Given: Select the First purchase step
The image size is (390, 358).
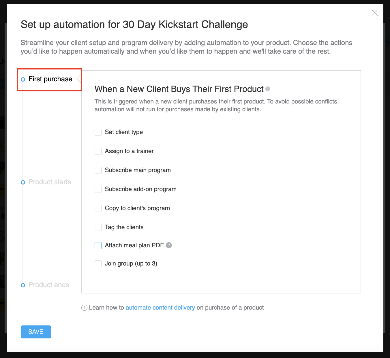Looking at the screenshot, I should click(x=50, y=79).
